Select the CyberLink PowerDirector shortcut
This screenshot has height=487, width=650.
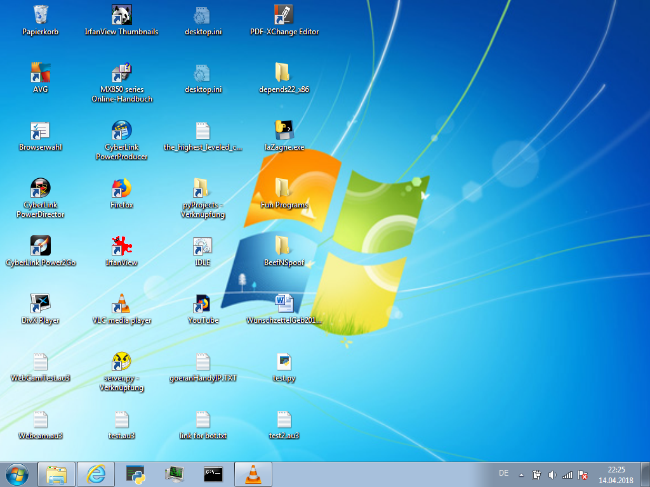tap(40, 198)
